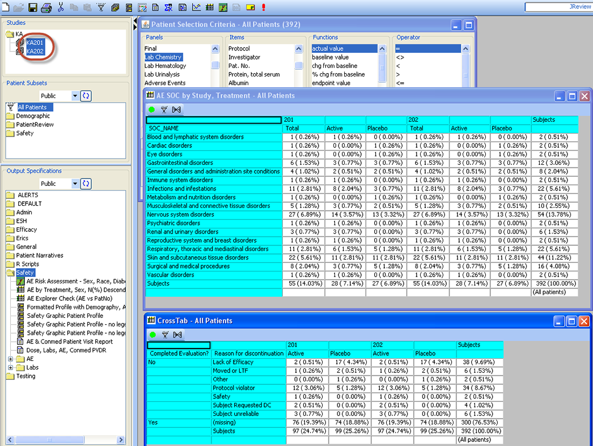Open the Output Specifications Public dropdown
The height and width of the screenshot is (446, 593).
[75, 183]
